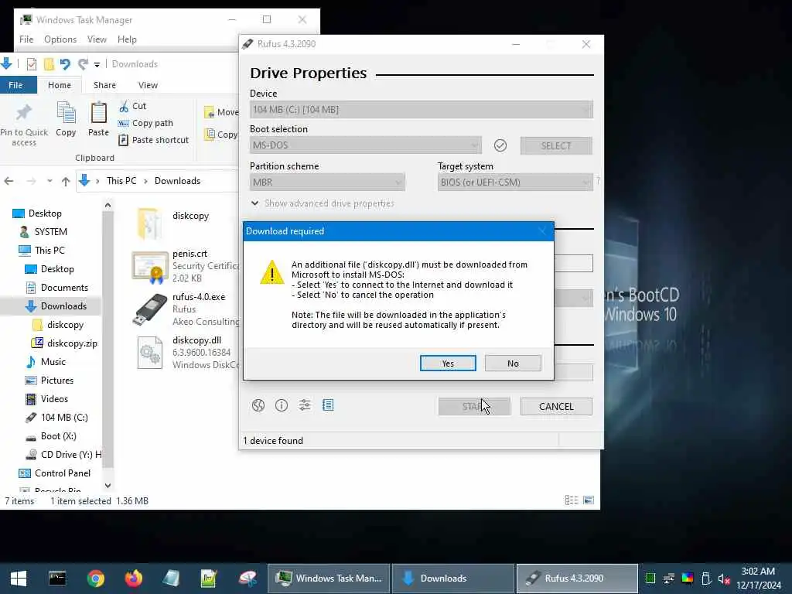Open the Windows Start button
The image size is (792, 594).
point(19,579)
